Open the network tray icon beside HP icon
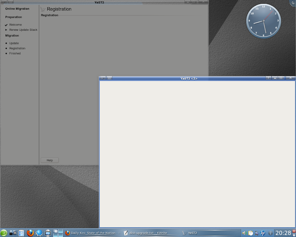 coord(256,233)
